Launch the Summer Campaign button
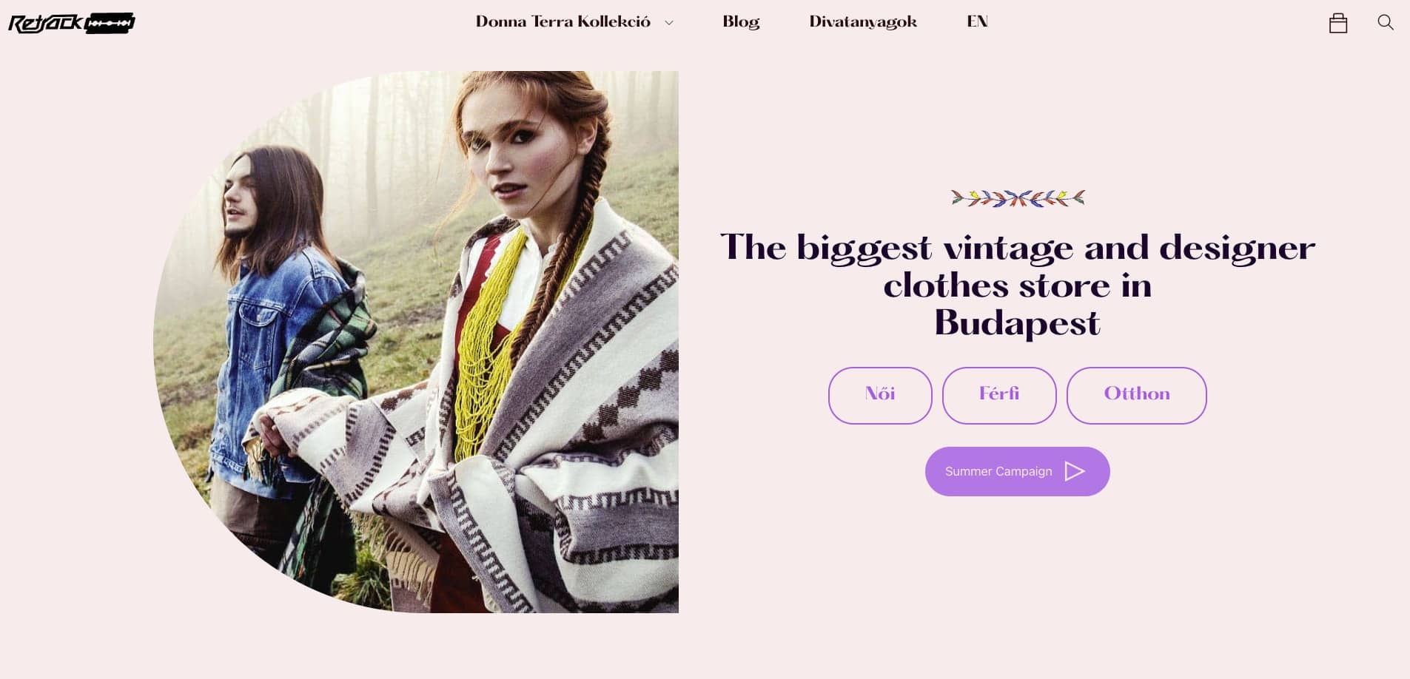The width and height of the screenshot is (1410, 679). 1018,471
